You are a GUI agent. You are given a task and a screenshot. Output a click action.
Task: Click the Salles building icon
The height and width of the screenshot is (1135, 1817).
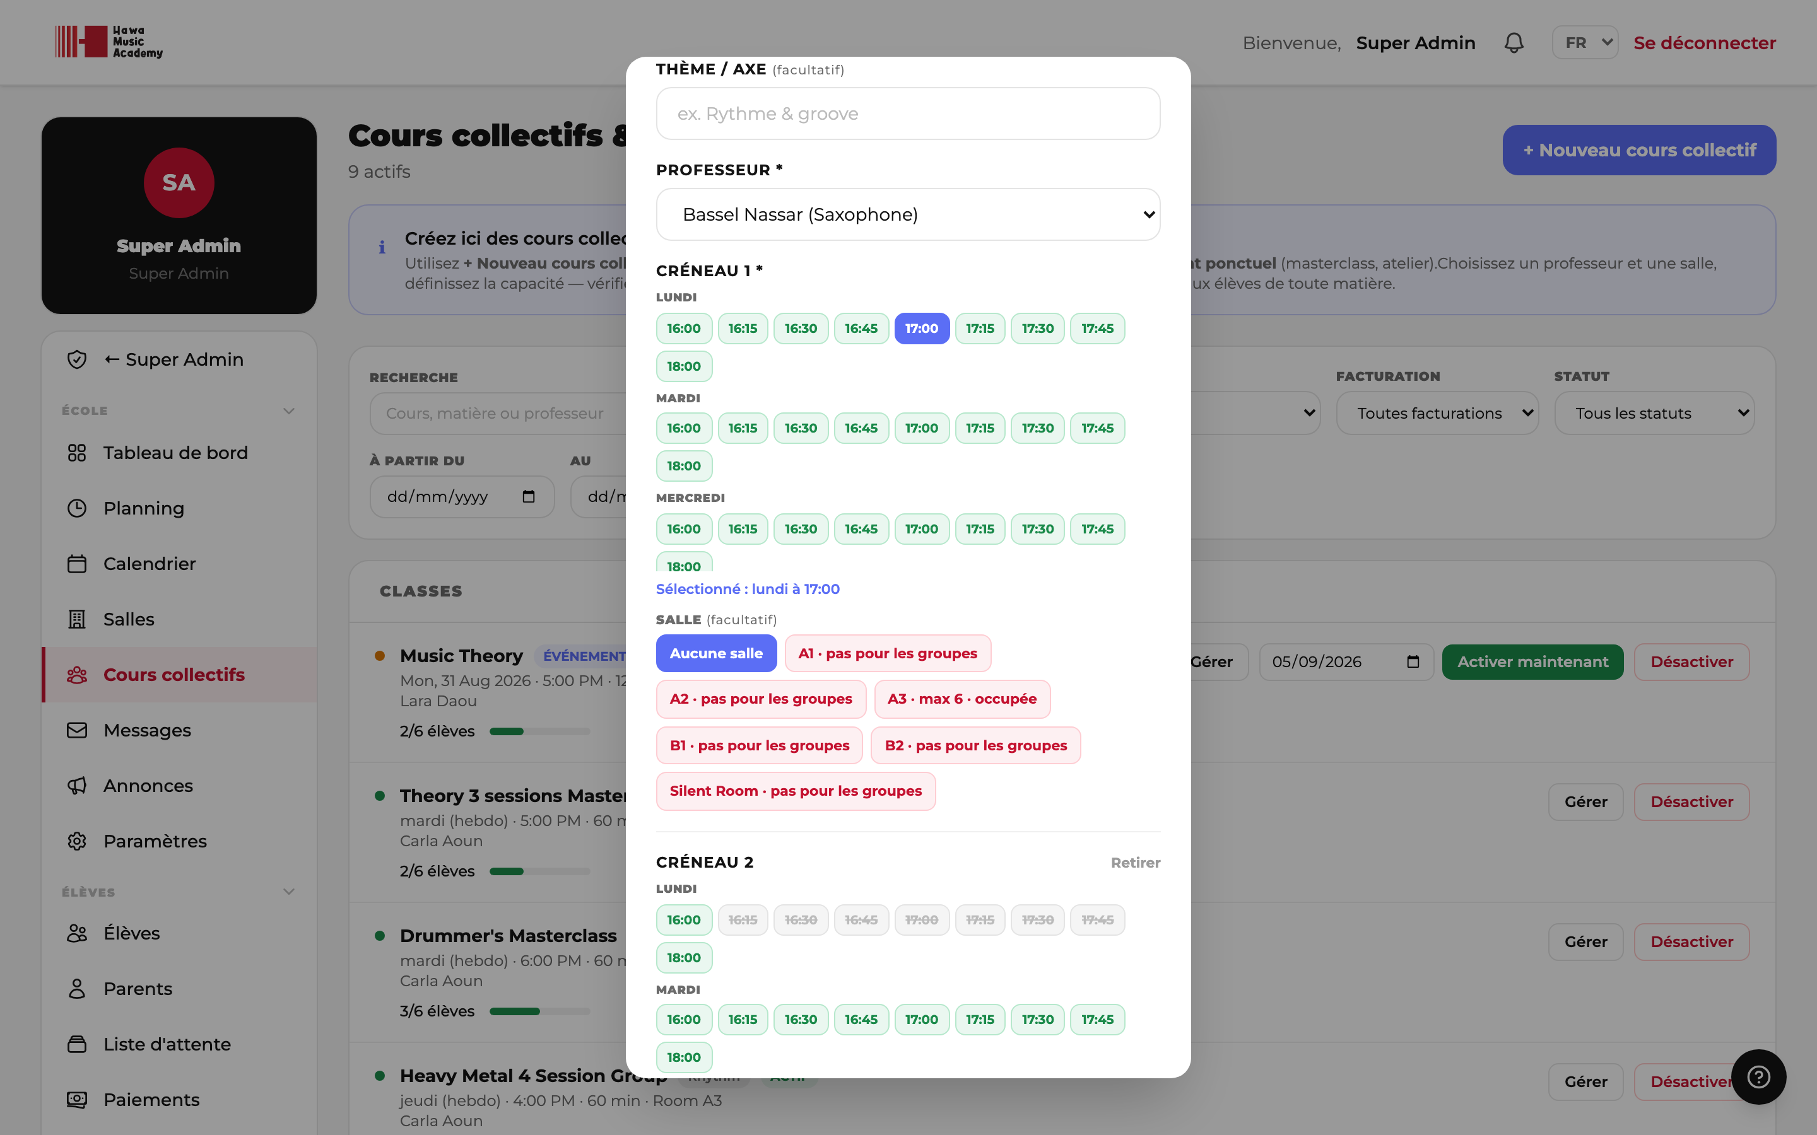pyautogui.click(x=76, y=619)
